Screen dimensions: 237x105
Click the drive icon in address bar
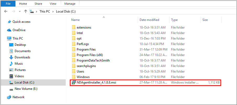click(x=32, y=12)
